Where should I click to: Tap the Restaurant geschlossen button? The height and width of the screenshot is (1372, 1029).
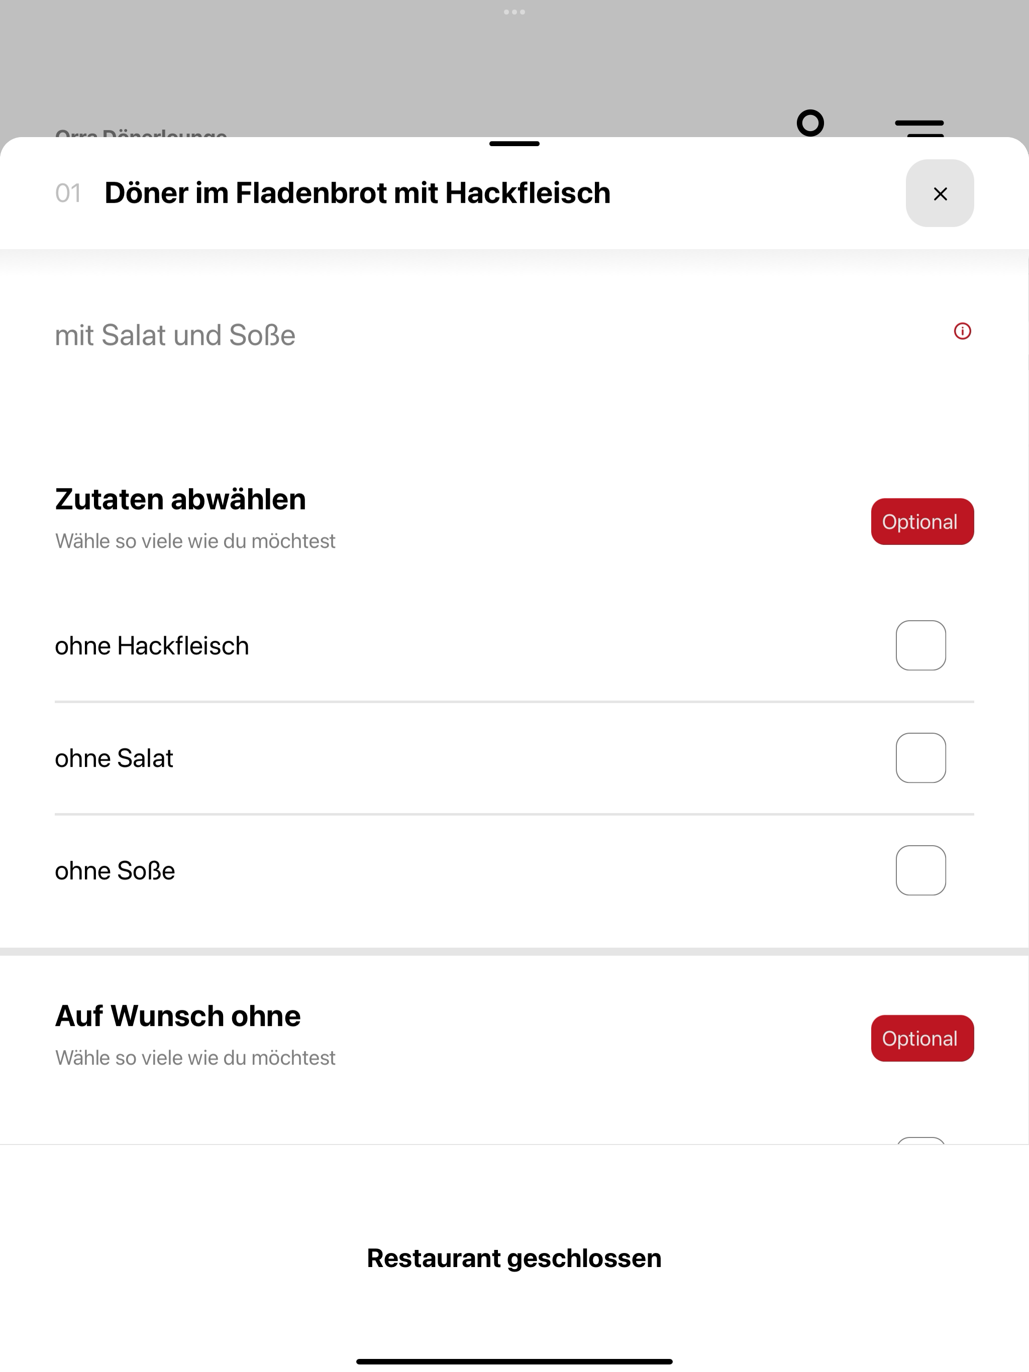[514, 1258]
